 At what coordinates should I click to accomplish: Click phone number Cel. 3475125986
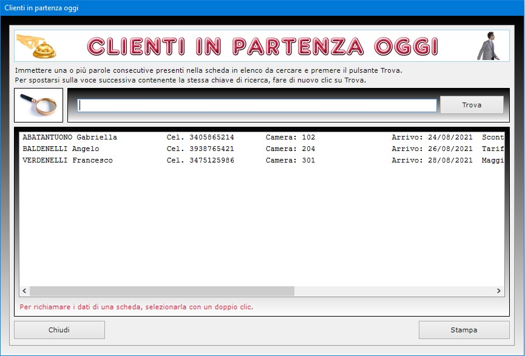pos(200,160)
